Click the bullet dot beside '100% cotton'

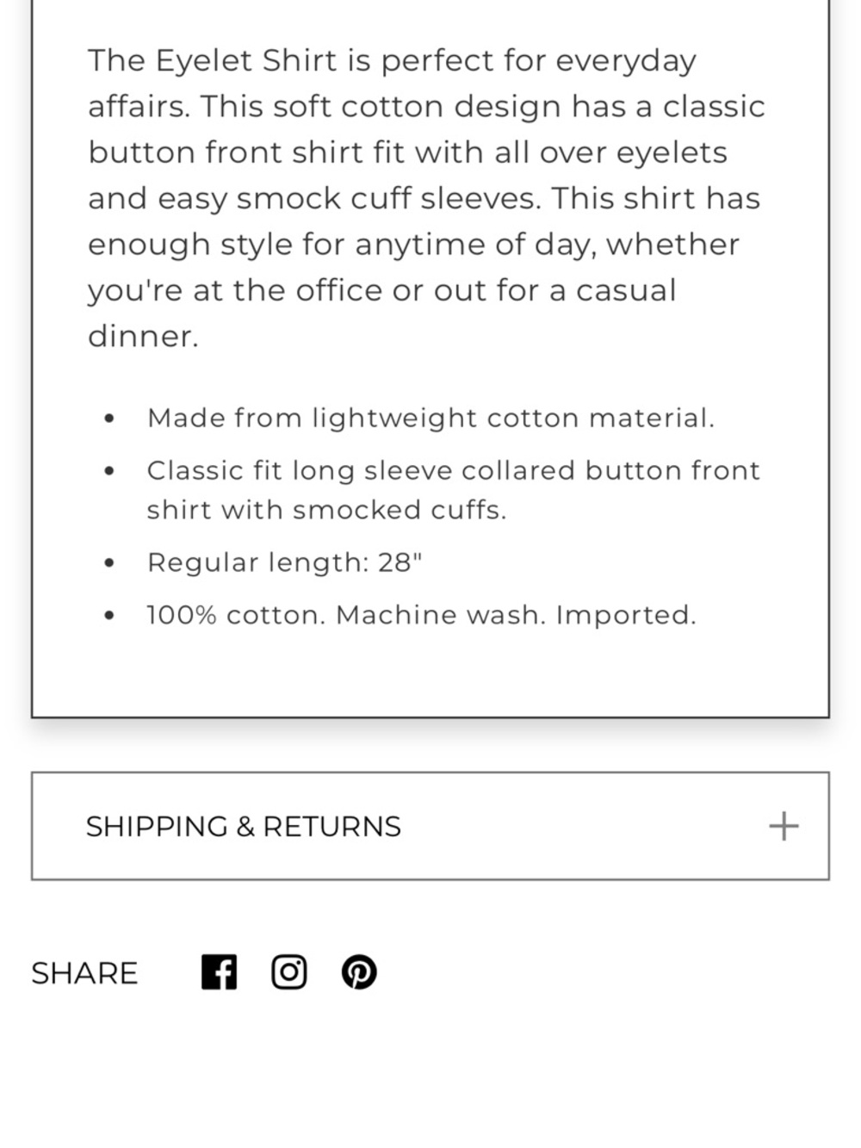coord(108,616)
